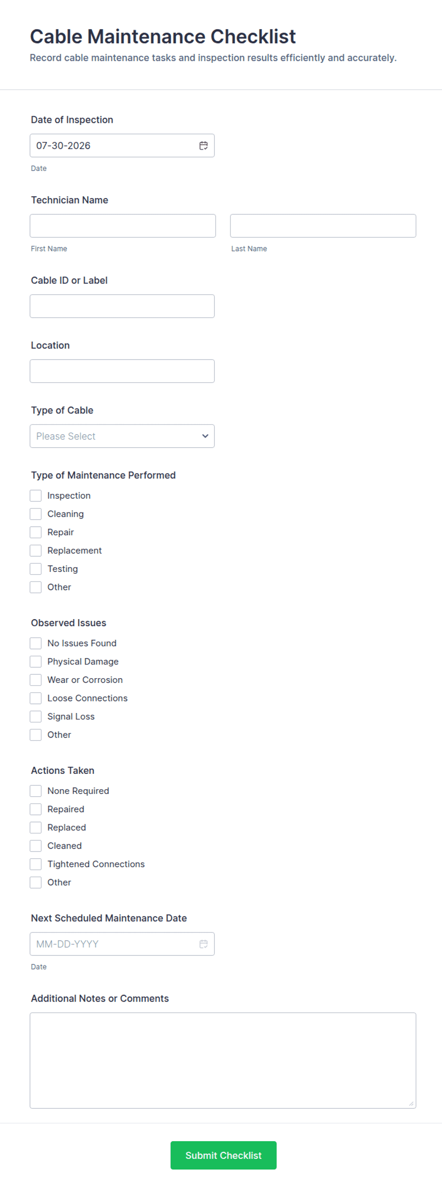Tick the Tightened Connections checkbox

click(x=36, y=864)
